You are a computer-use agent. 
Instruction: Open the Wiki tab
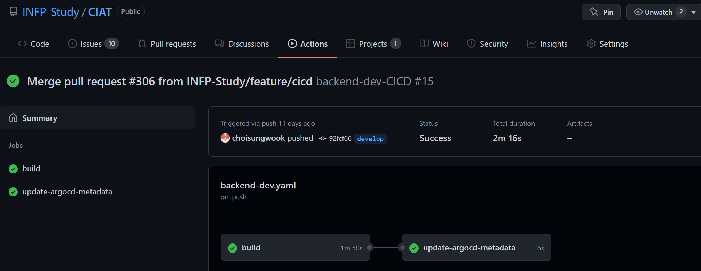point(434,44)
